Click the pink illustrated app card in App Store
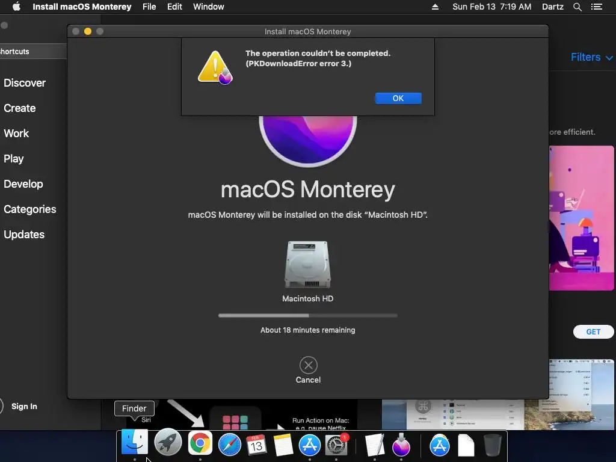This screenshot has height=462, width=616. [582, 218]
